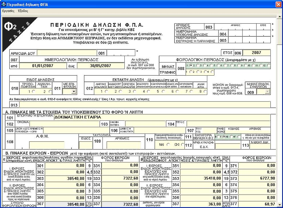Select month 2 radio in ΜΗΝΑΣ row
283x208 pixels.
coord(198,65)
